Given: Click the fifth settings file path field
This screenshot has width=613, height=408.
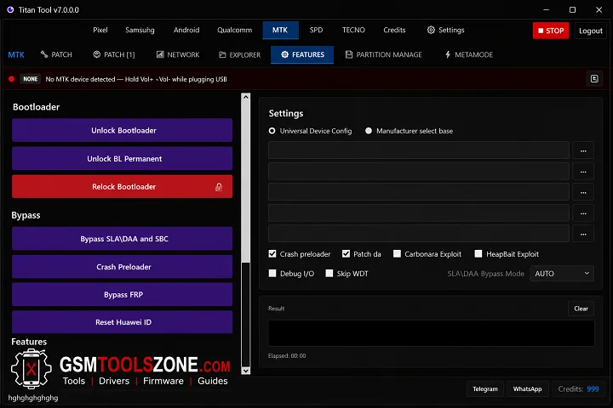Looking at the screenshot, I should click(418, 234).
